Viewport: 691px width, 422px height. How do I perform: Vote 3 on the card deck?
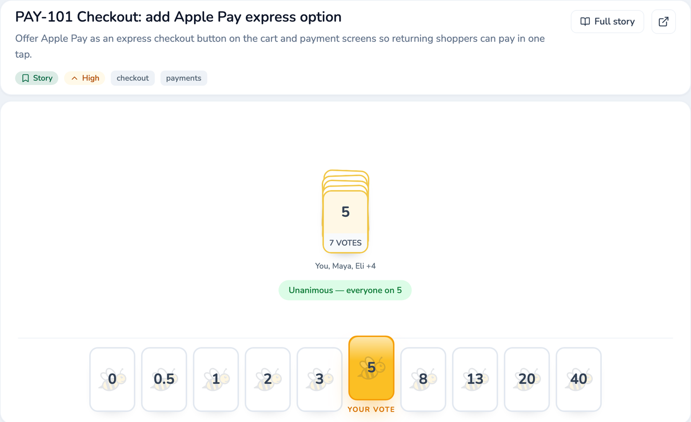tap(319, 379)
